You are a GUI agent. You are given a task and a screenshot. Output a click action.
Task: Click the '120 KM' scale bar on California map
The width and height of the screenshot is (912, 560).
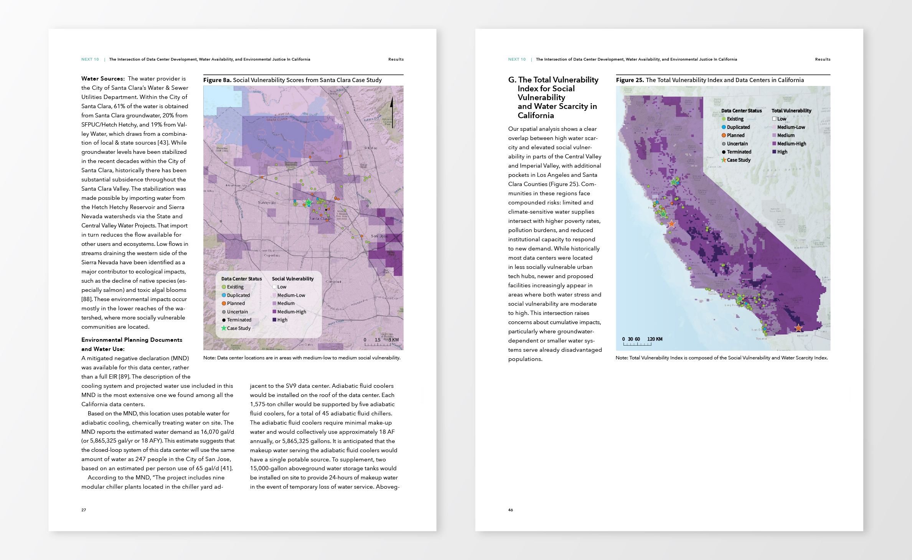pyautogui.click(x=642, y=341)
